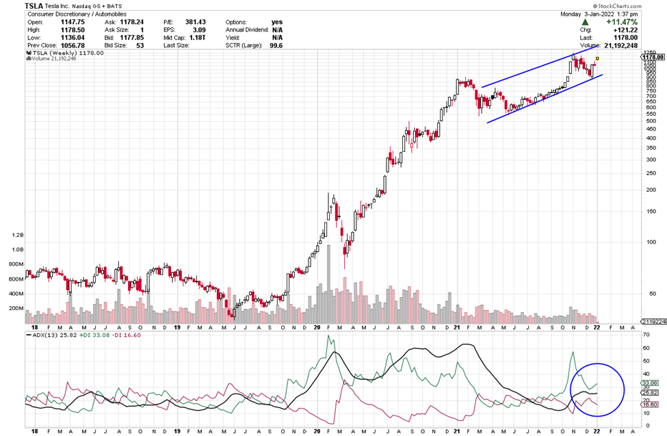Click the 21192248 volume tag on right axis

click(654, 322)
